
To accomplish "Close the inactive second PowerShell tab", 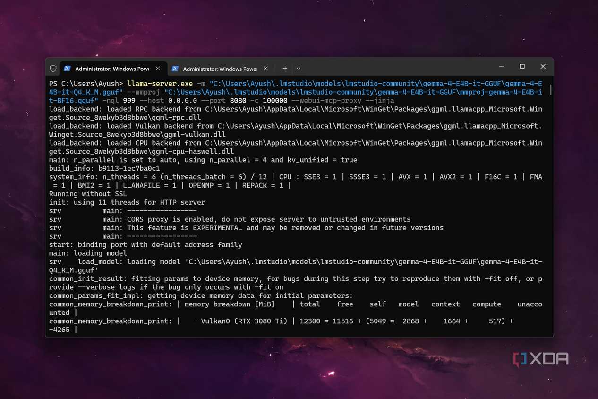I will pos(265,69).
